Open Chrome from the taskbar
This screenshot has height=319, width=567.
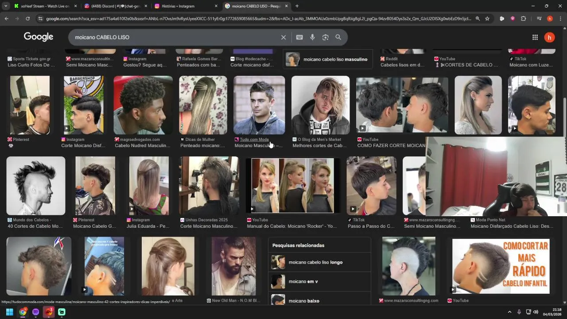click(23, 312)
